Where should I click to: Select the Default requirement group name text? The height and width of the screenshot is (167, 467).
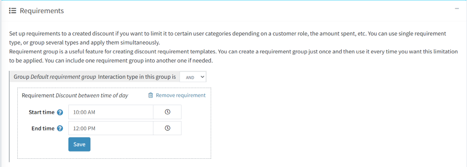click(63, 76)
